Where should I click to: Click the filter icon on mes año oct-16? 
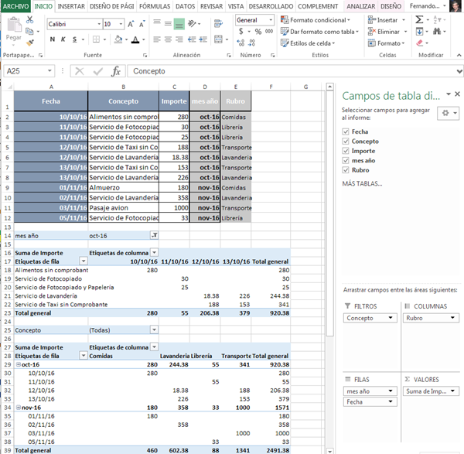[x=154, y=235]
